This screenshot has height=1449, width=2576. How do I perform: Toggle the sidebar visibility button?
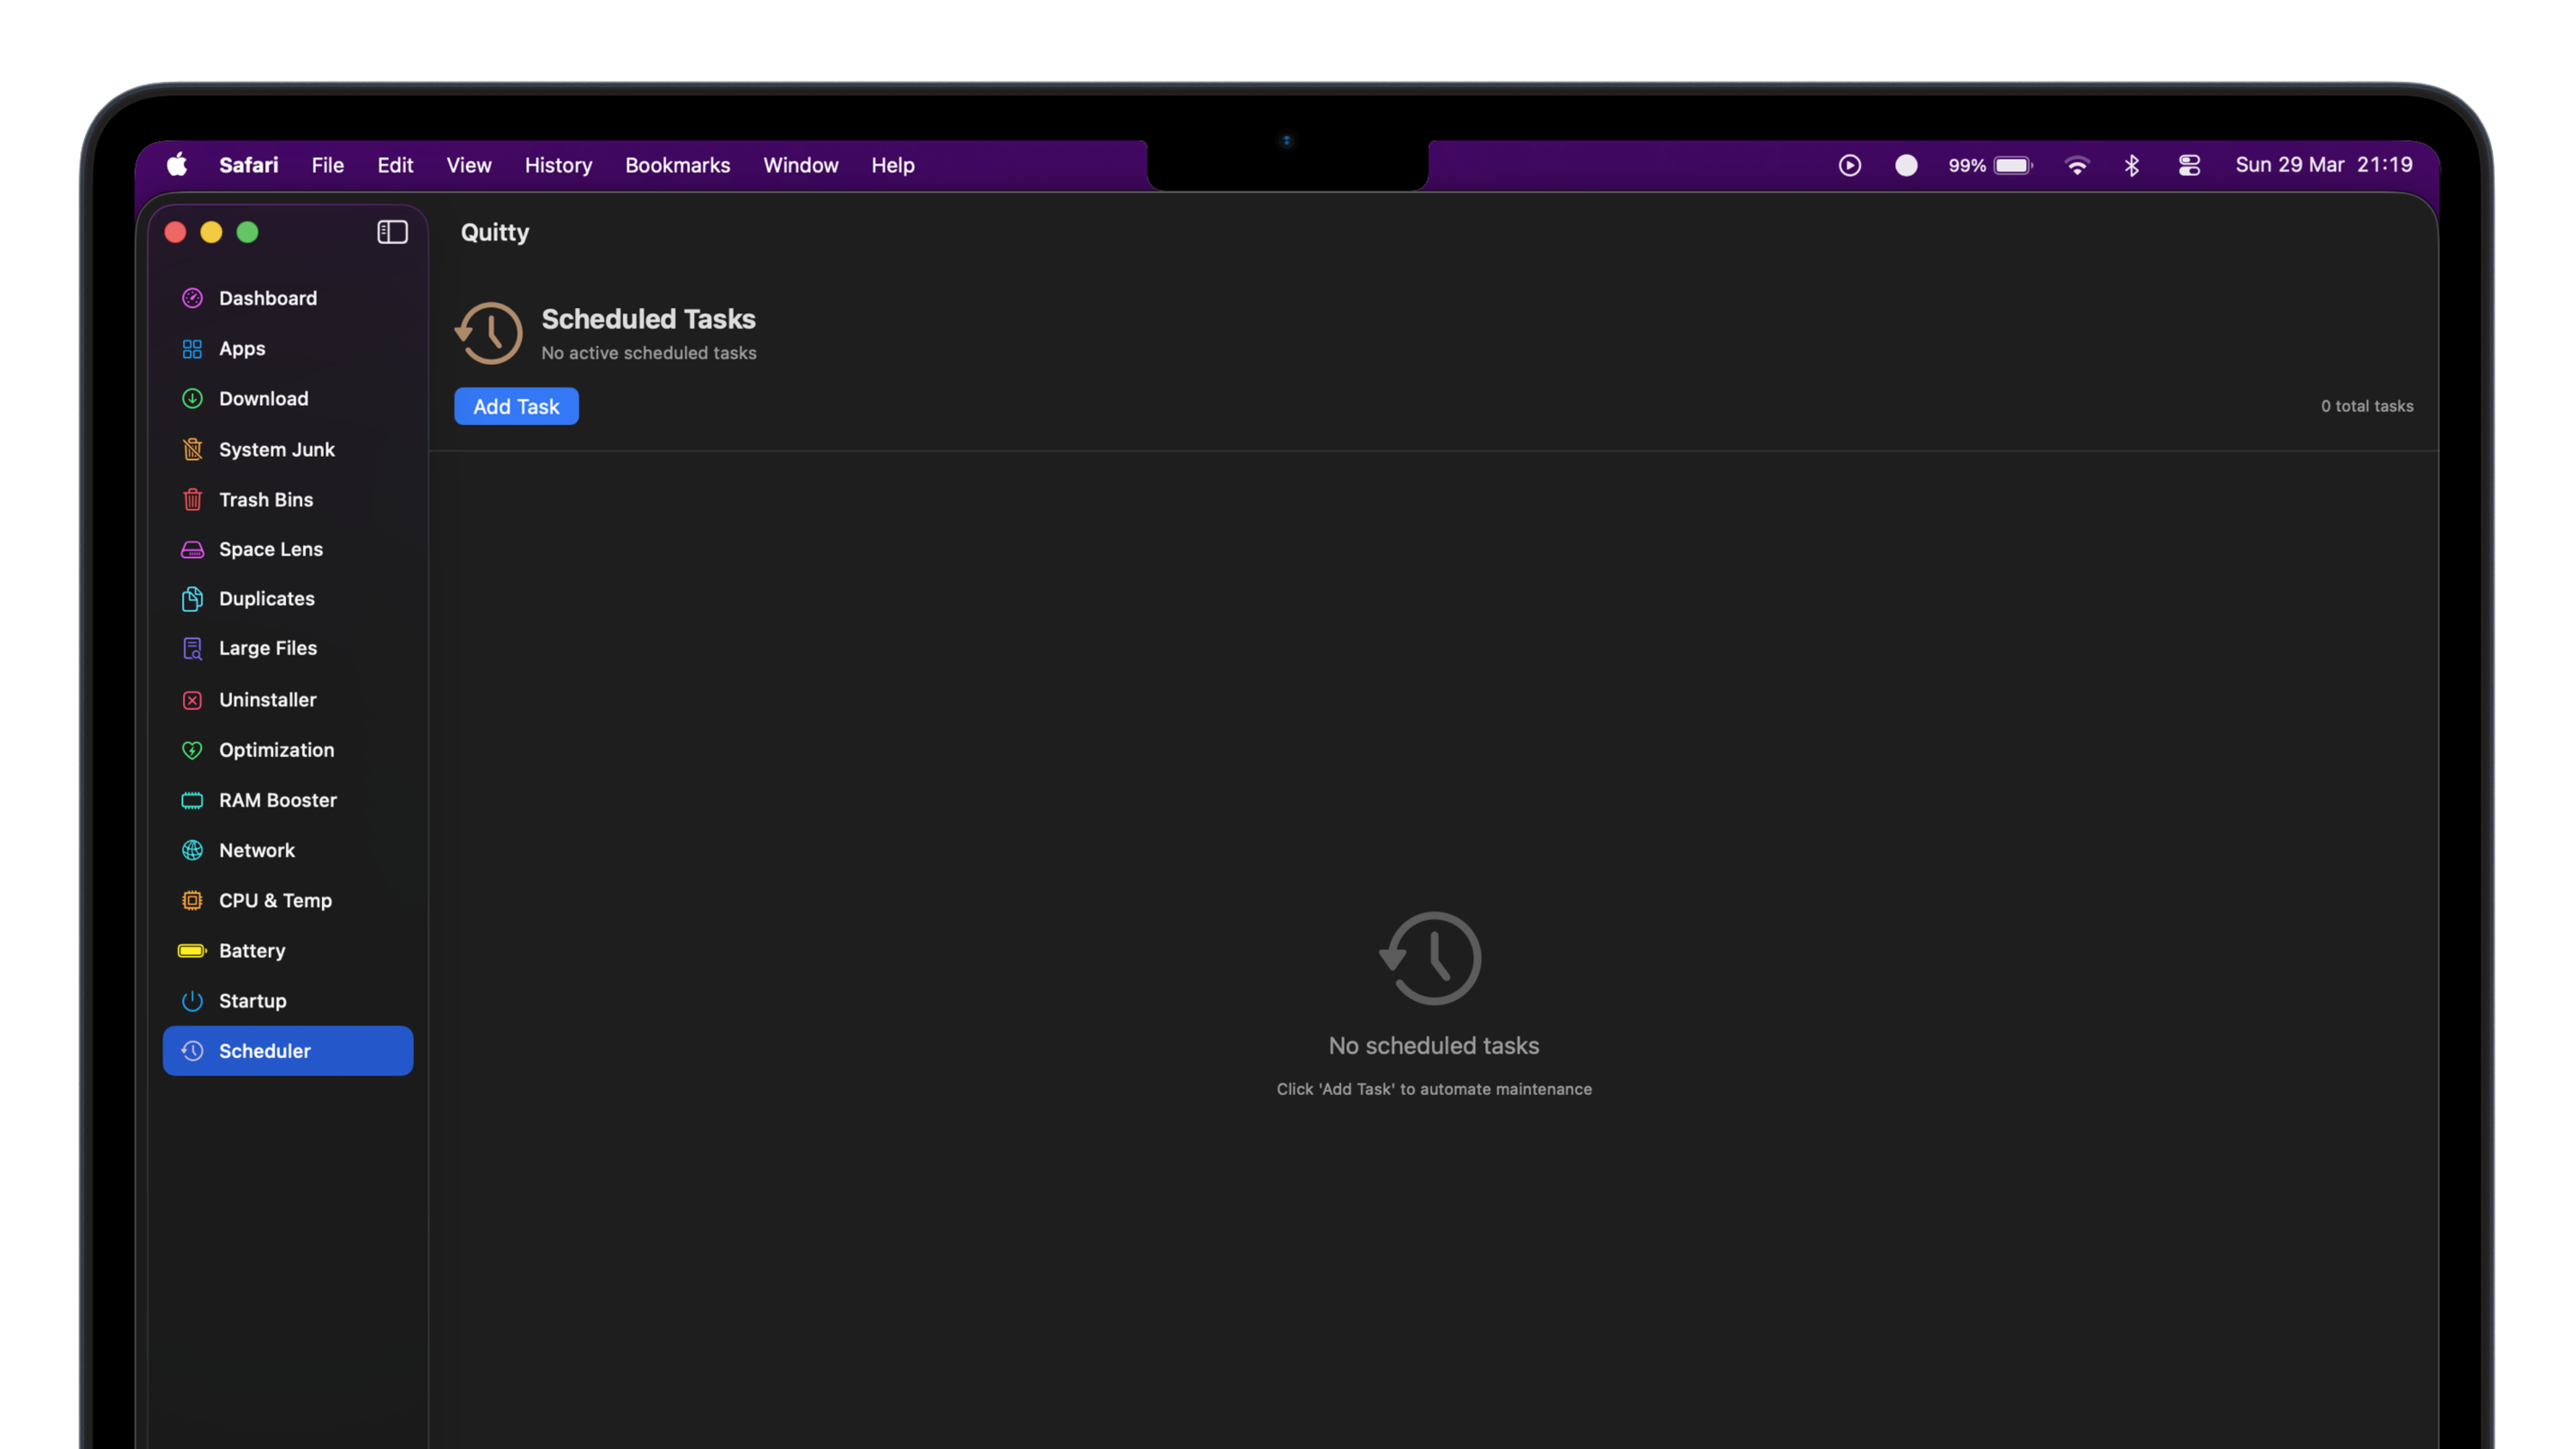click(x=392, y=232)
